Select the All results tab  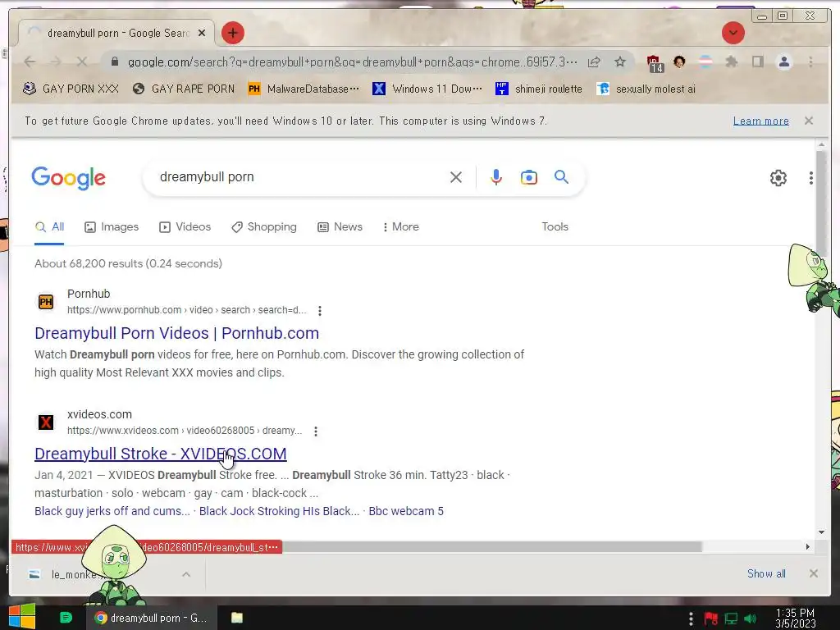(x=49, y=226)
